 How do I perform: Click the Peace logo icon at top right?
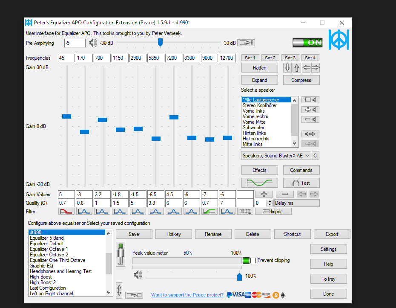[x=339, y=40]
